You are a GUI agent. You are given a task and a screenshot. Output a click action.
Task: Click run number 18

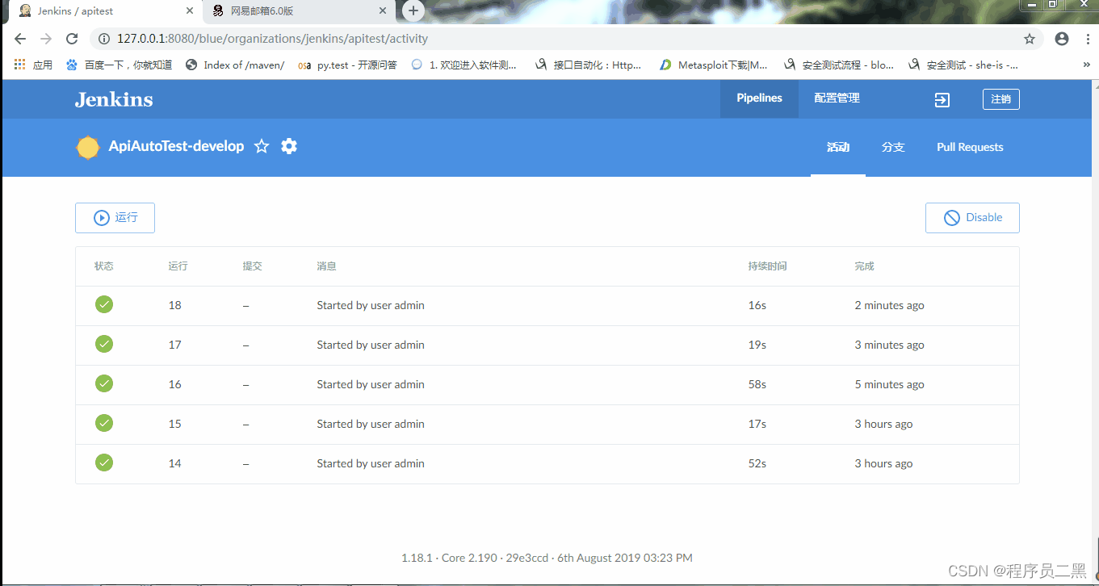click(175, 306)
